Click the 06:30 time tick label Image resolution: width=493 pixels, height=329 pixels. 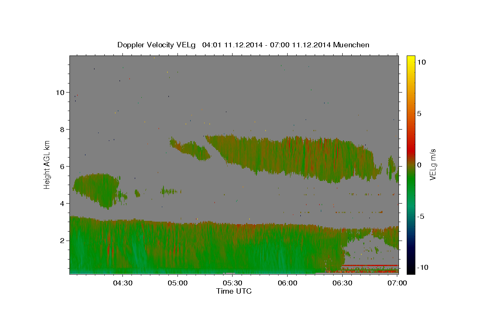343,283
